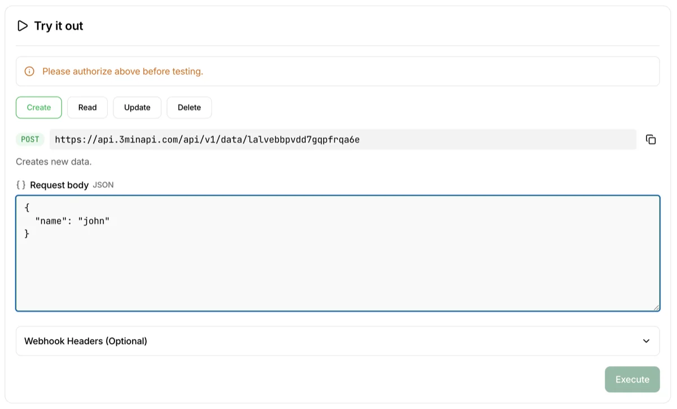Screen dimensions: 677x409
Task: Grab the textarea resize handle corner
Action: (656, 307)
